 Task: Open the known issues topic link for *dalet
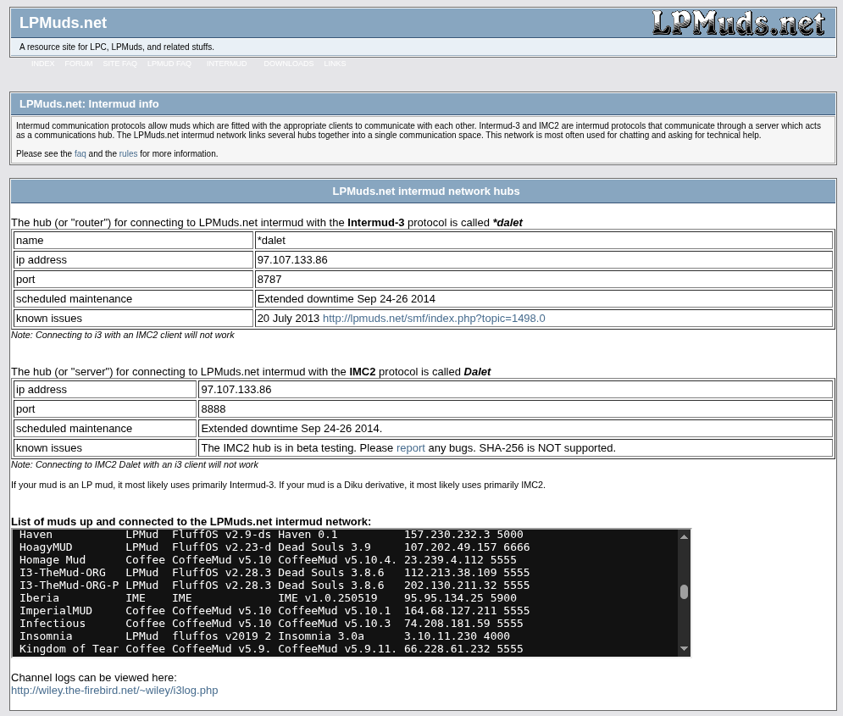point(434,318)
